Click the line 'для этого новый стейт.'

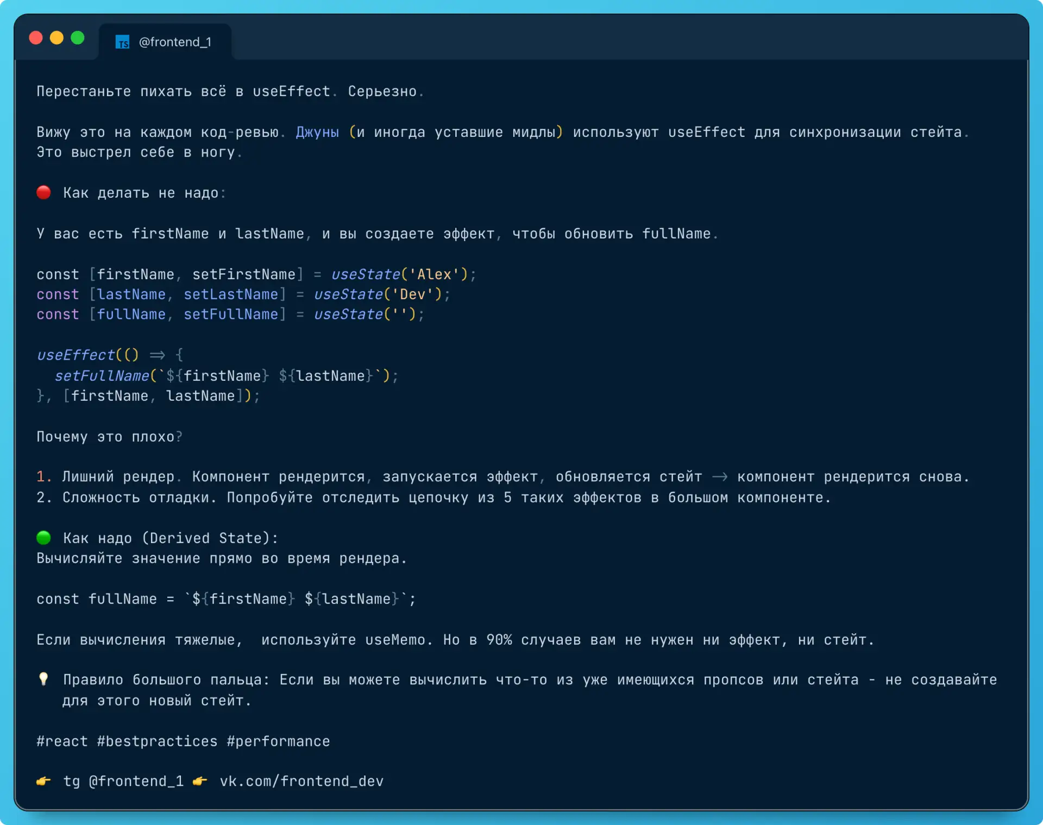click(x=157, y=701)
